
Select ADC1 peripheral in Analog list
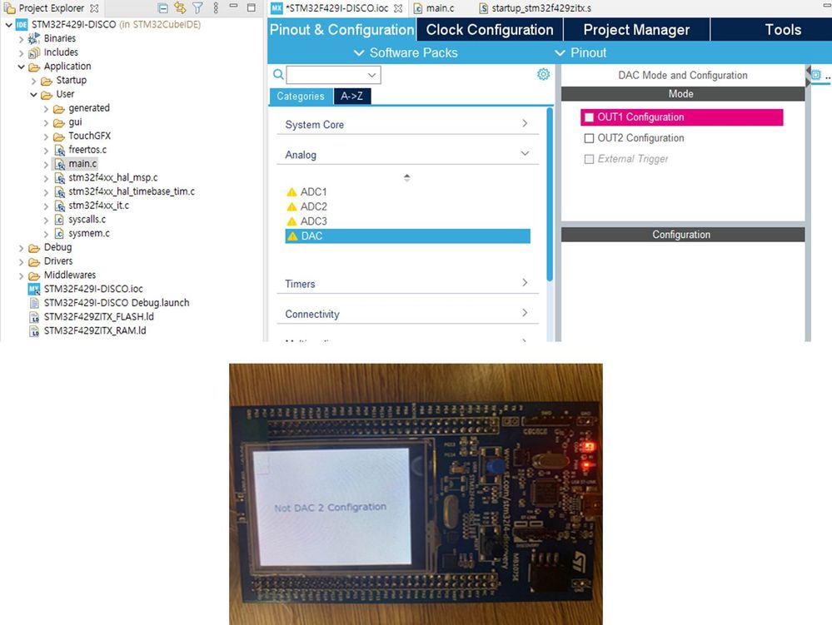coord(314,192)
